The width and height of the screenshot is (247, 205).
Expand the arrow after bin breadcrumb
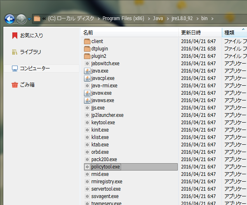tap(212, 19)
